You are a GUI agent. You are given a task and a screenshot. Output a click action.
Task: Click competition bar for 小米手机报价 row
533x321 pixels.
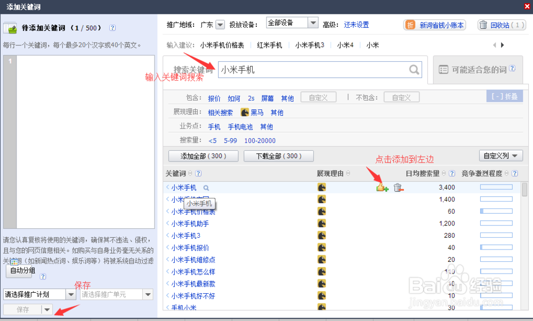[x=496, y=247]
